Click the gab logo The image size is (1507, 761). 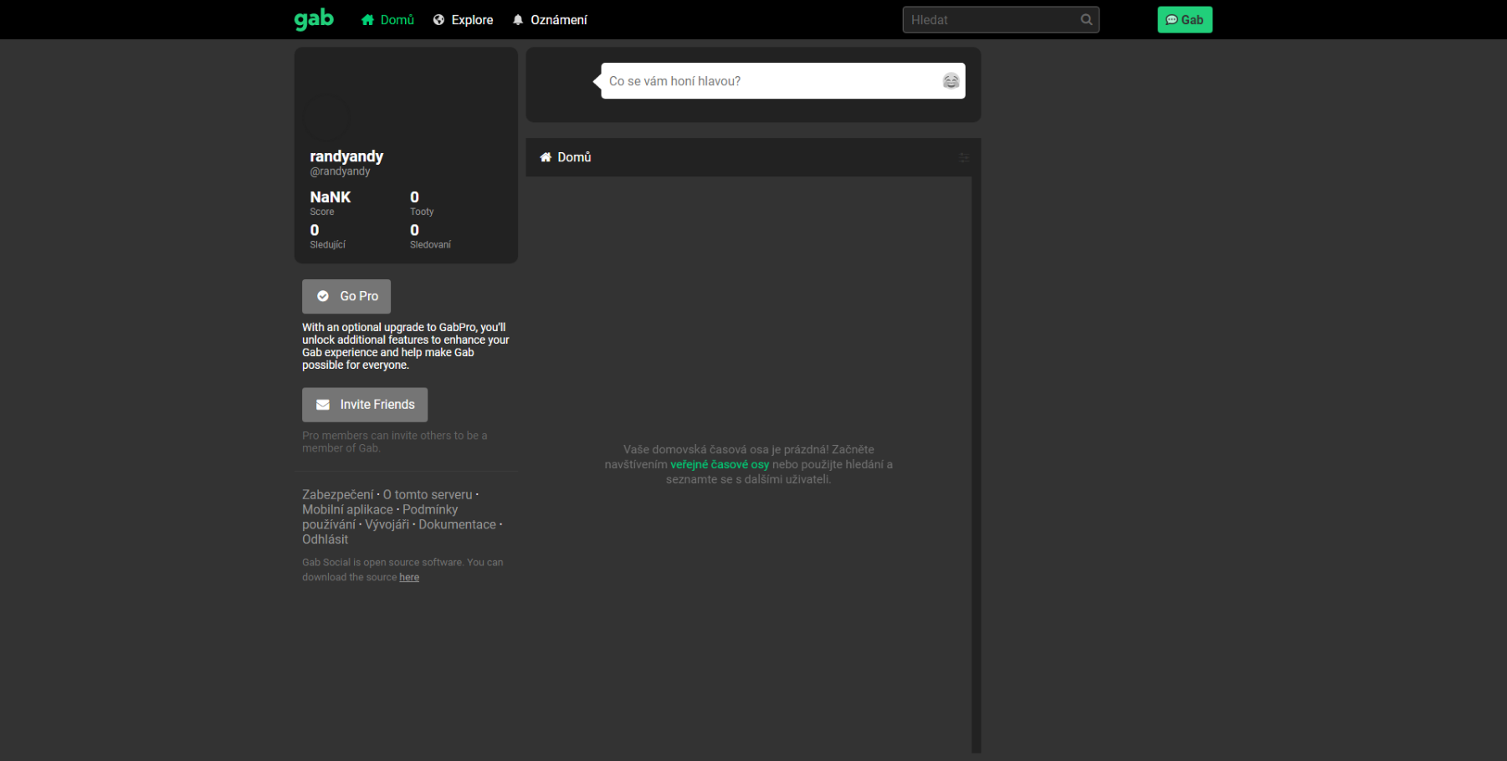(x=314, y=19)
